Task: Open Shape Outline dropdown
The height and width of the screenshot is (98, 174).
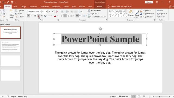Action: click(147, 14)
